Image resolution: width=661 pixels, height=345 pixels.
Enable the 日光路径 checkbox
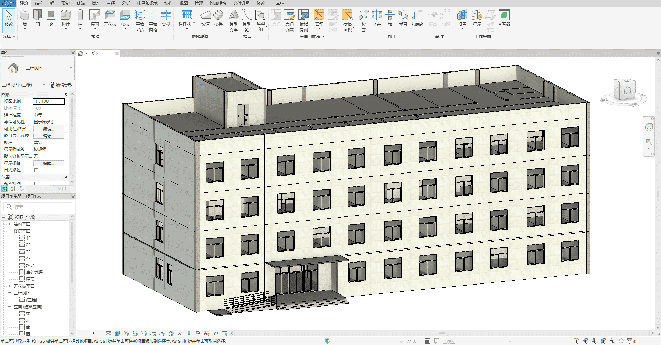coord(36,170)
